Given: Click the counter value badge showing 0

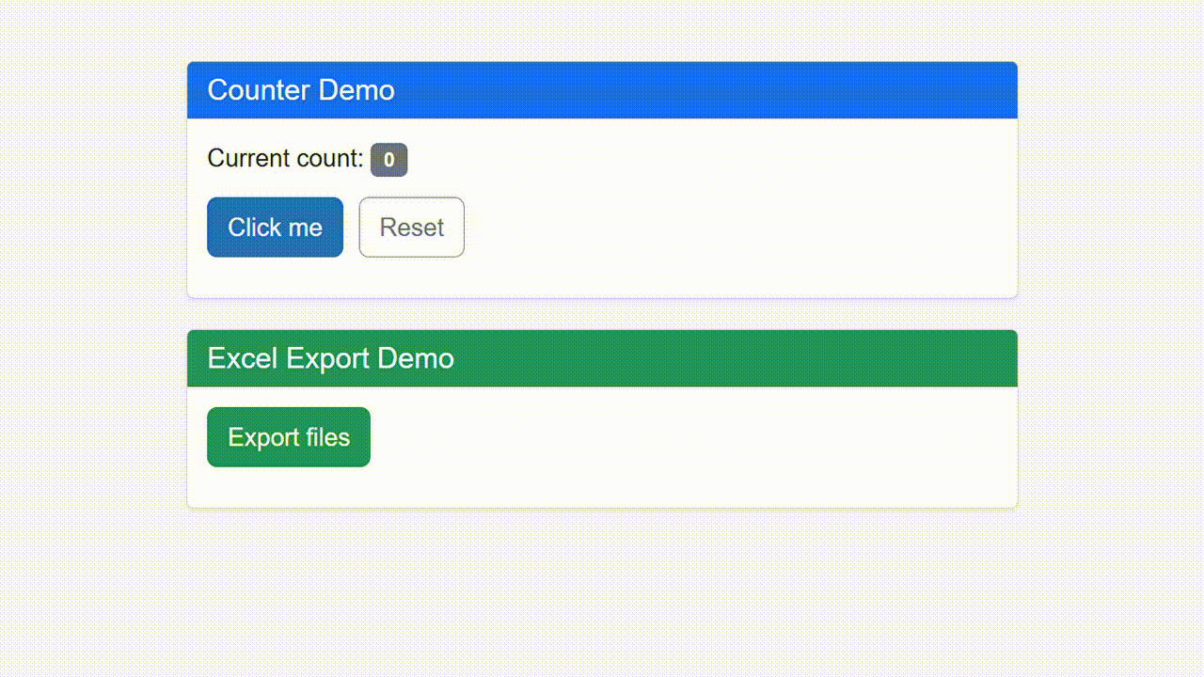Looking at the screenshot, I should tap(388, 160).
